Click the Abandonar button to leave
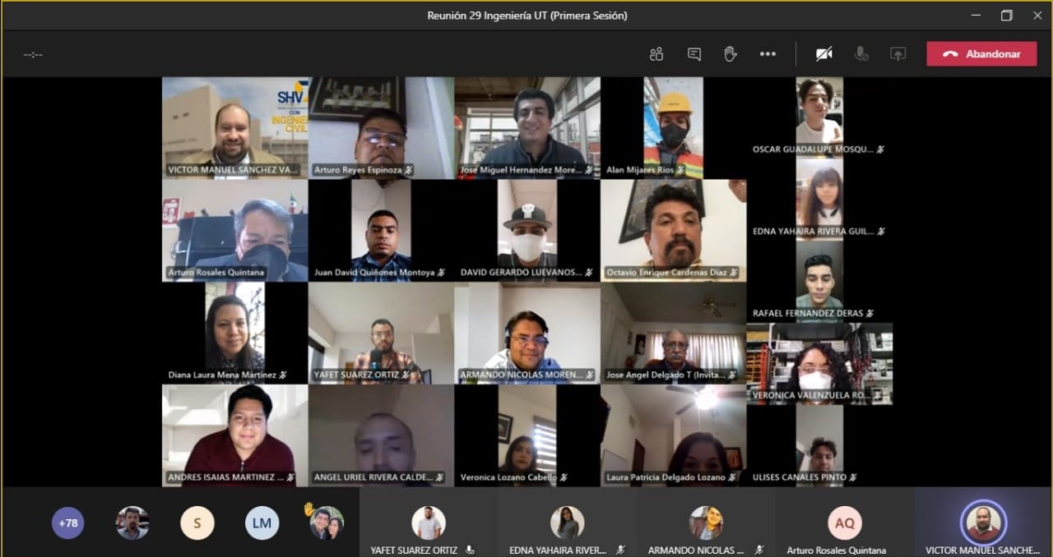This screenshot has width=1053, height=557. pyautogui.click(x=981, y=54)
